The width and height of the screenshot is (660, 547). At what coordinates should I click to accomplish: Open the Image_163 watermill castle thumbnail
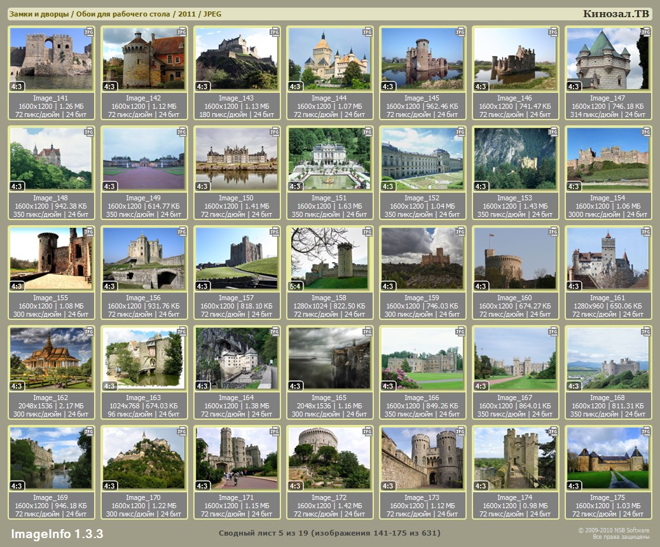click(144, 358)
